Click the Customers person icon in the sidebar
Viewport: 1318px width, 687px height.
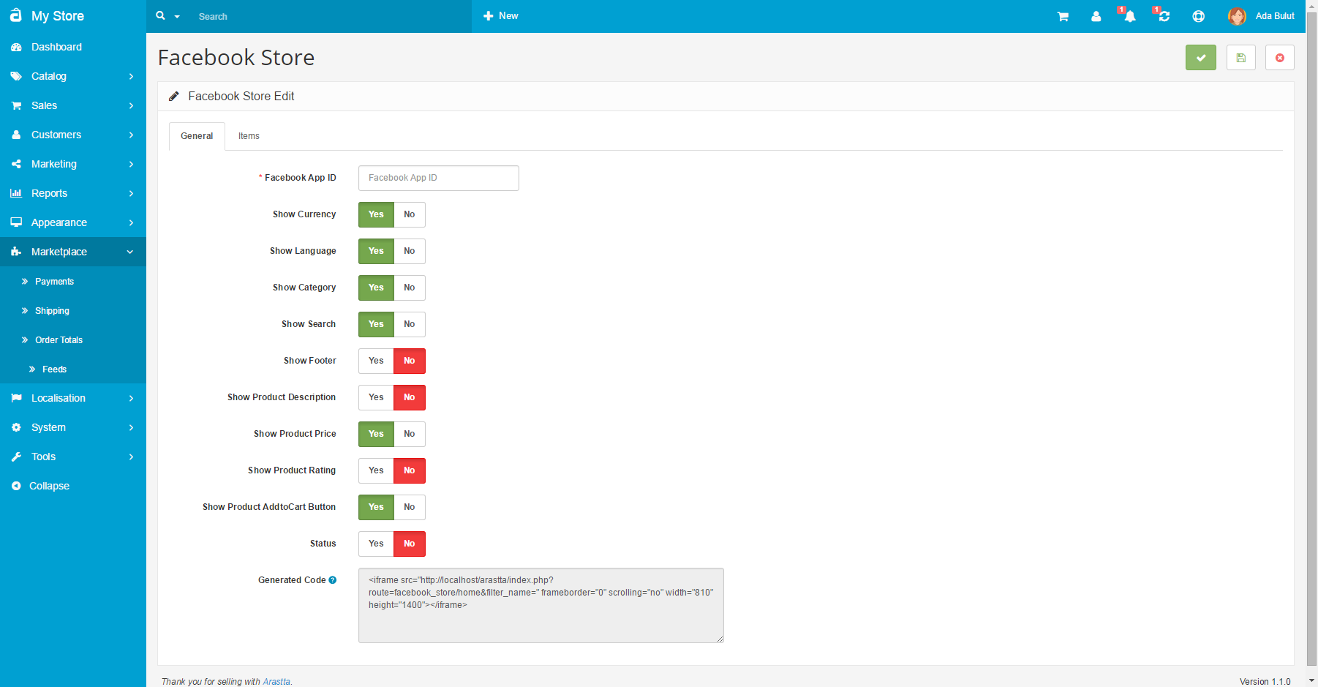pos(16,135)
